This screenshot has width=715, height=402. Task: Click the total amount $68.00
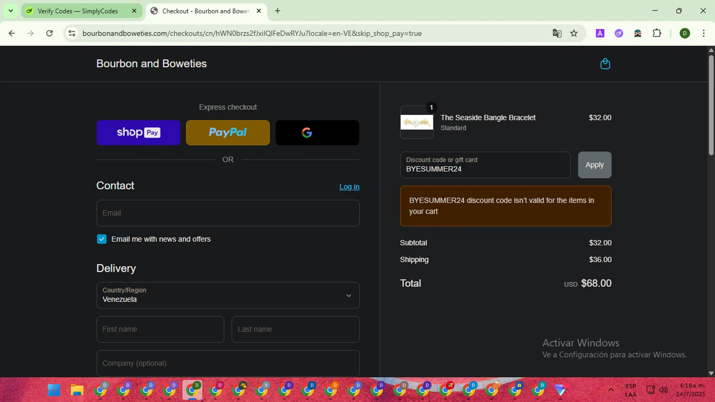596,283
